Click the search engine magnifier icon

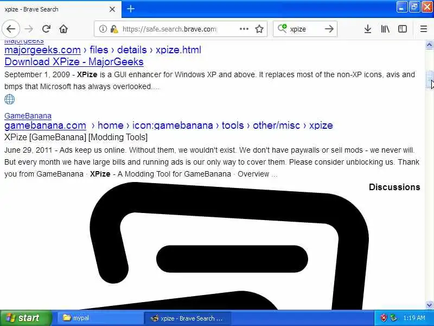(x=282, y=29)
